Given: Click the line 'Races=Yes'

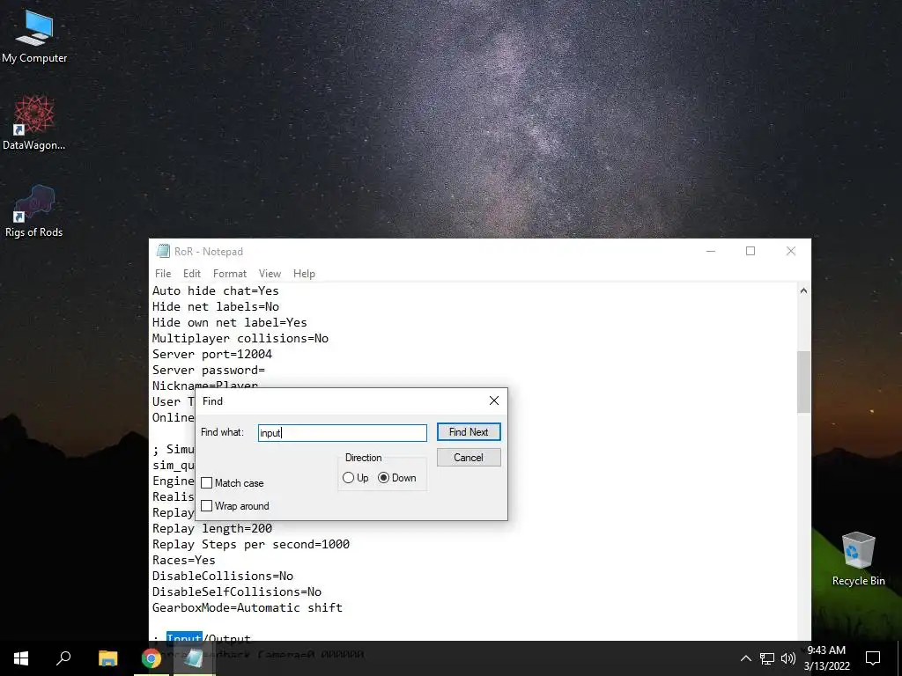Looking at the screenshot, I should pyautogui.click(x=183, y=560).
